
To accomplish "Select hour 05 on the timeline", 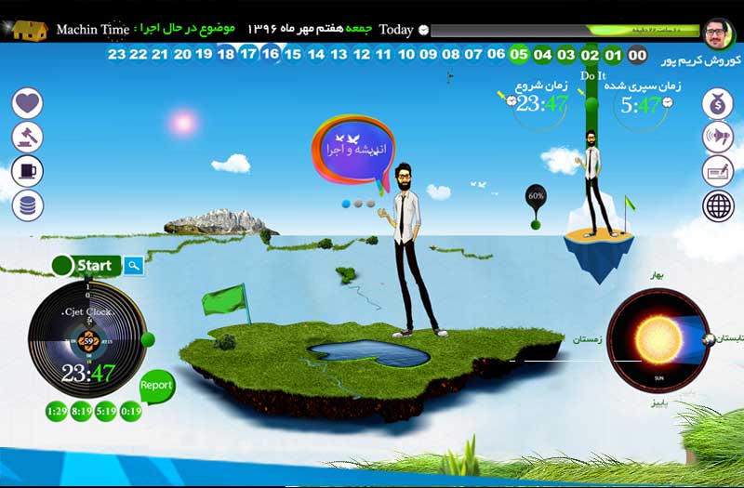I will pyautogui.click(x=519, y=55).
